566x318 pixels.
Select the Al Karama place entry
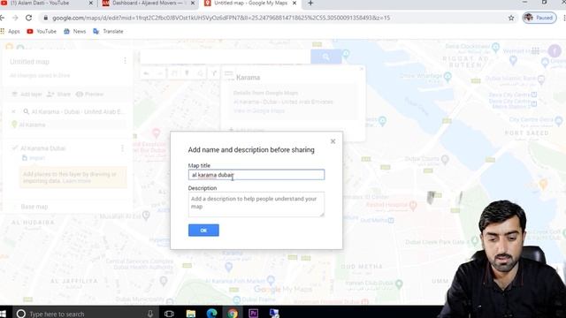tap(32, 125)
